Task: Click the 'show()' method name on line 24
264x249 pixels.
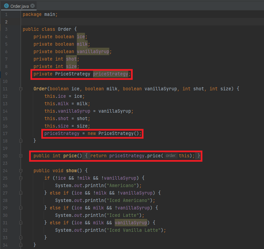Action: click(74, 171)
